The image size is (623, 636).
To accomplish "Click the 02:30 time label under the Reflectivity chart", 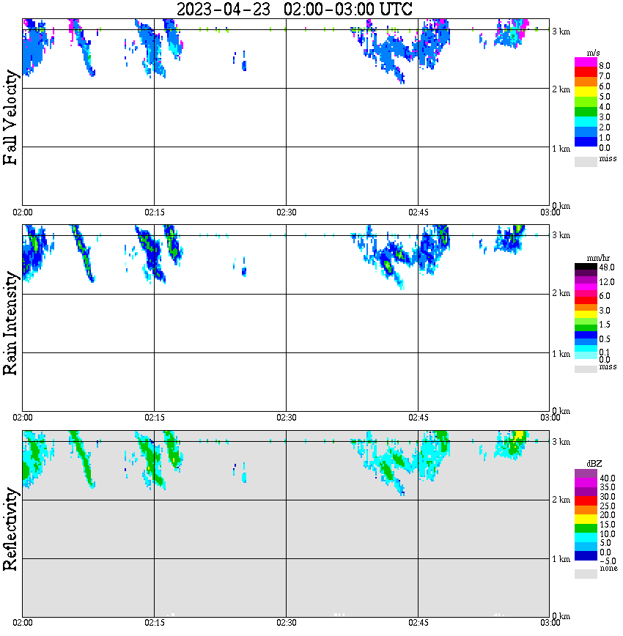I will (x=286, y=623).
